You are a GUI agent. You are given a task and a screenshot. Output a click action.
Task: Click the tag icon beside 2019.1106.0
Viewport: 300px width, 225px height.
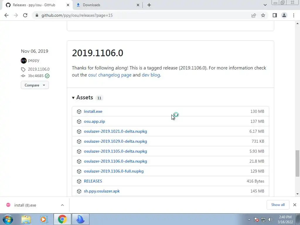click(23, 69)
